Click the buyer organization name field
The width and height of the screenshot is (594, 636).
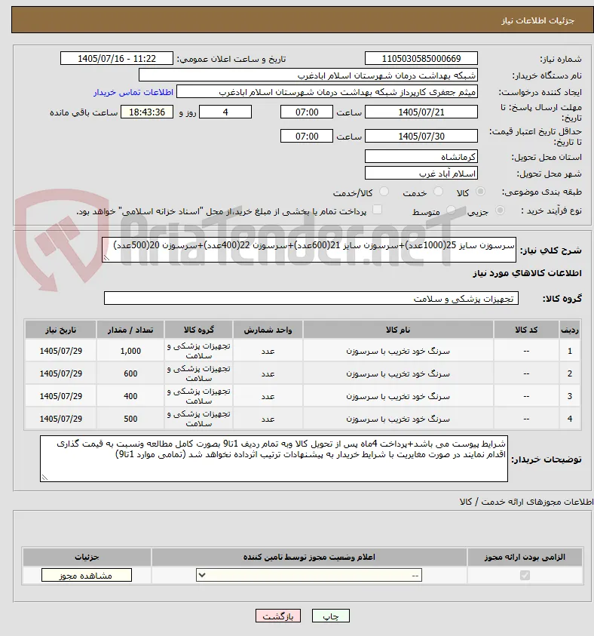pyautogui.click(x=308, y=75)
